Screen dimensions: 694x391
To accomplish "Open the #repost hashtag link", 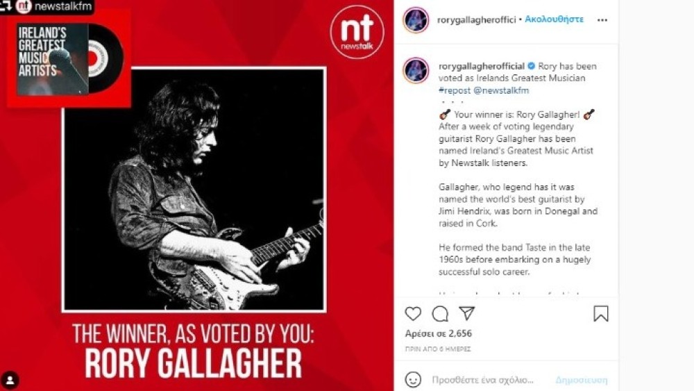I will click(x=455, y=90).
